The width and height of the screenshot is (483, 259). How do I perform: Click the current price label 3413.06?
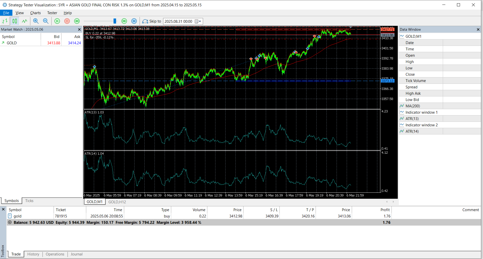(x=387, y=35)
